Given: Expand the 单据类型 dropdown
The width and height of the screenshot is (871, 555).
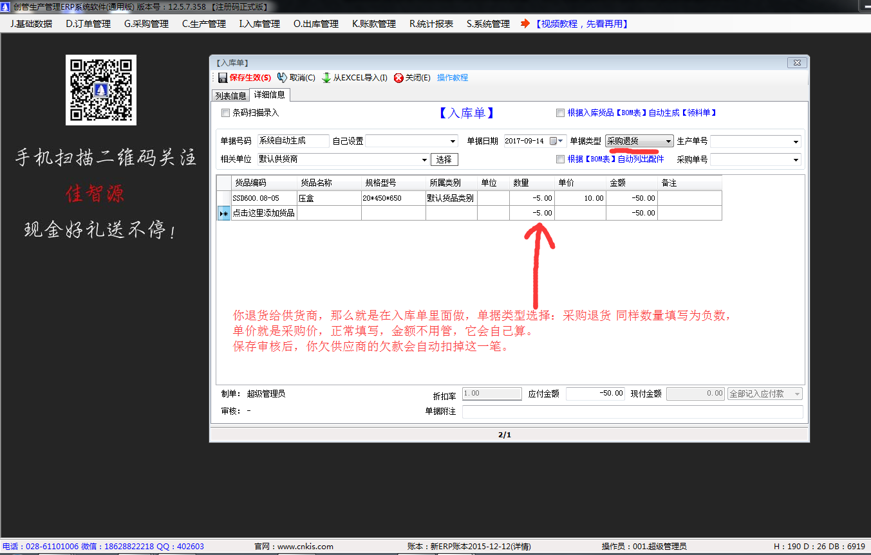Looking at the screenshot, I should 668,141.
